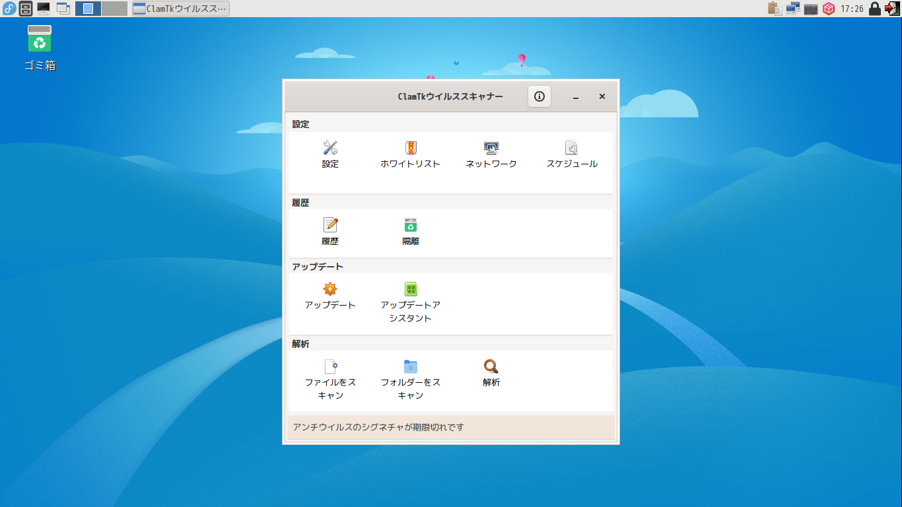Close the ClamTk virus scanner window
Image resolution: width=902 pixels, height=507 pixels.
(x=602, y=96)
